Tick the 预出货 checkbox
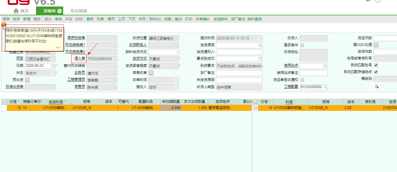The image size is (397, 172). coord(27,80)
